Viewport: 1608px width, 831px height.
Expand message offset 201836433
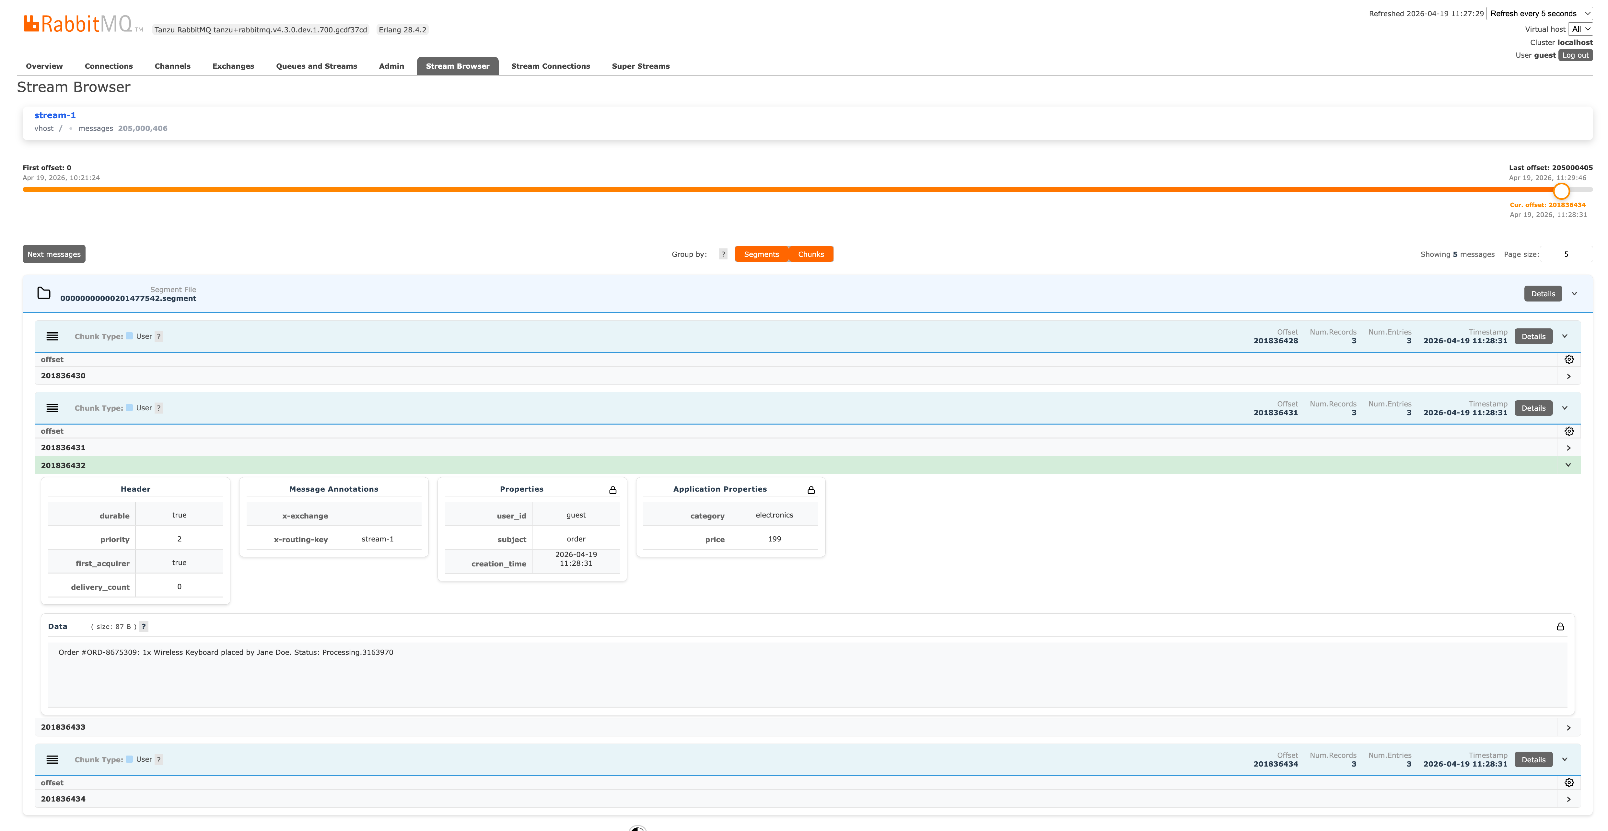point(1568,727)
